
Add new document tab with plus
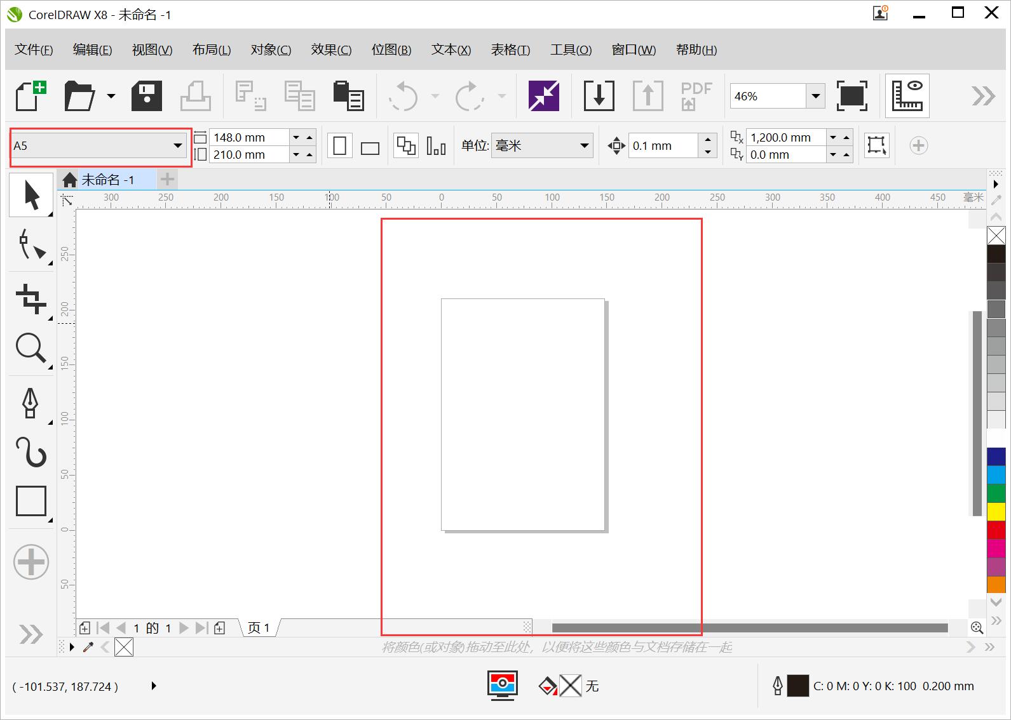click(x=167, y=180)
